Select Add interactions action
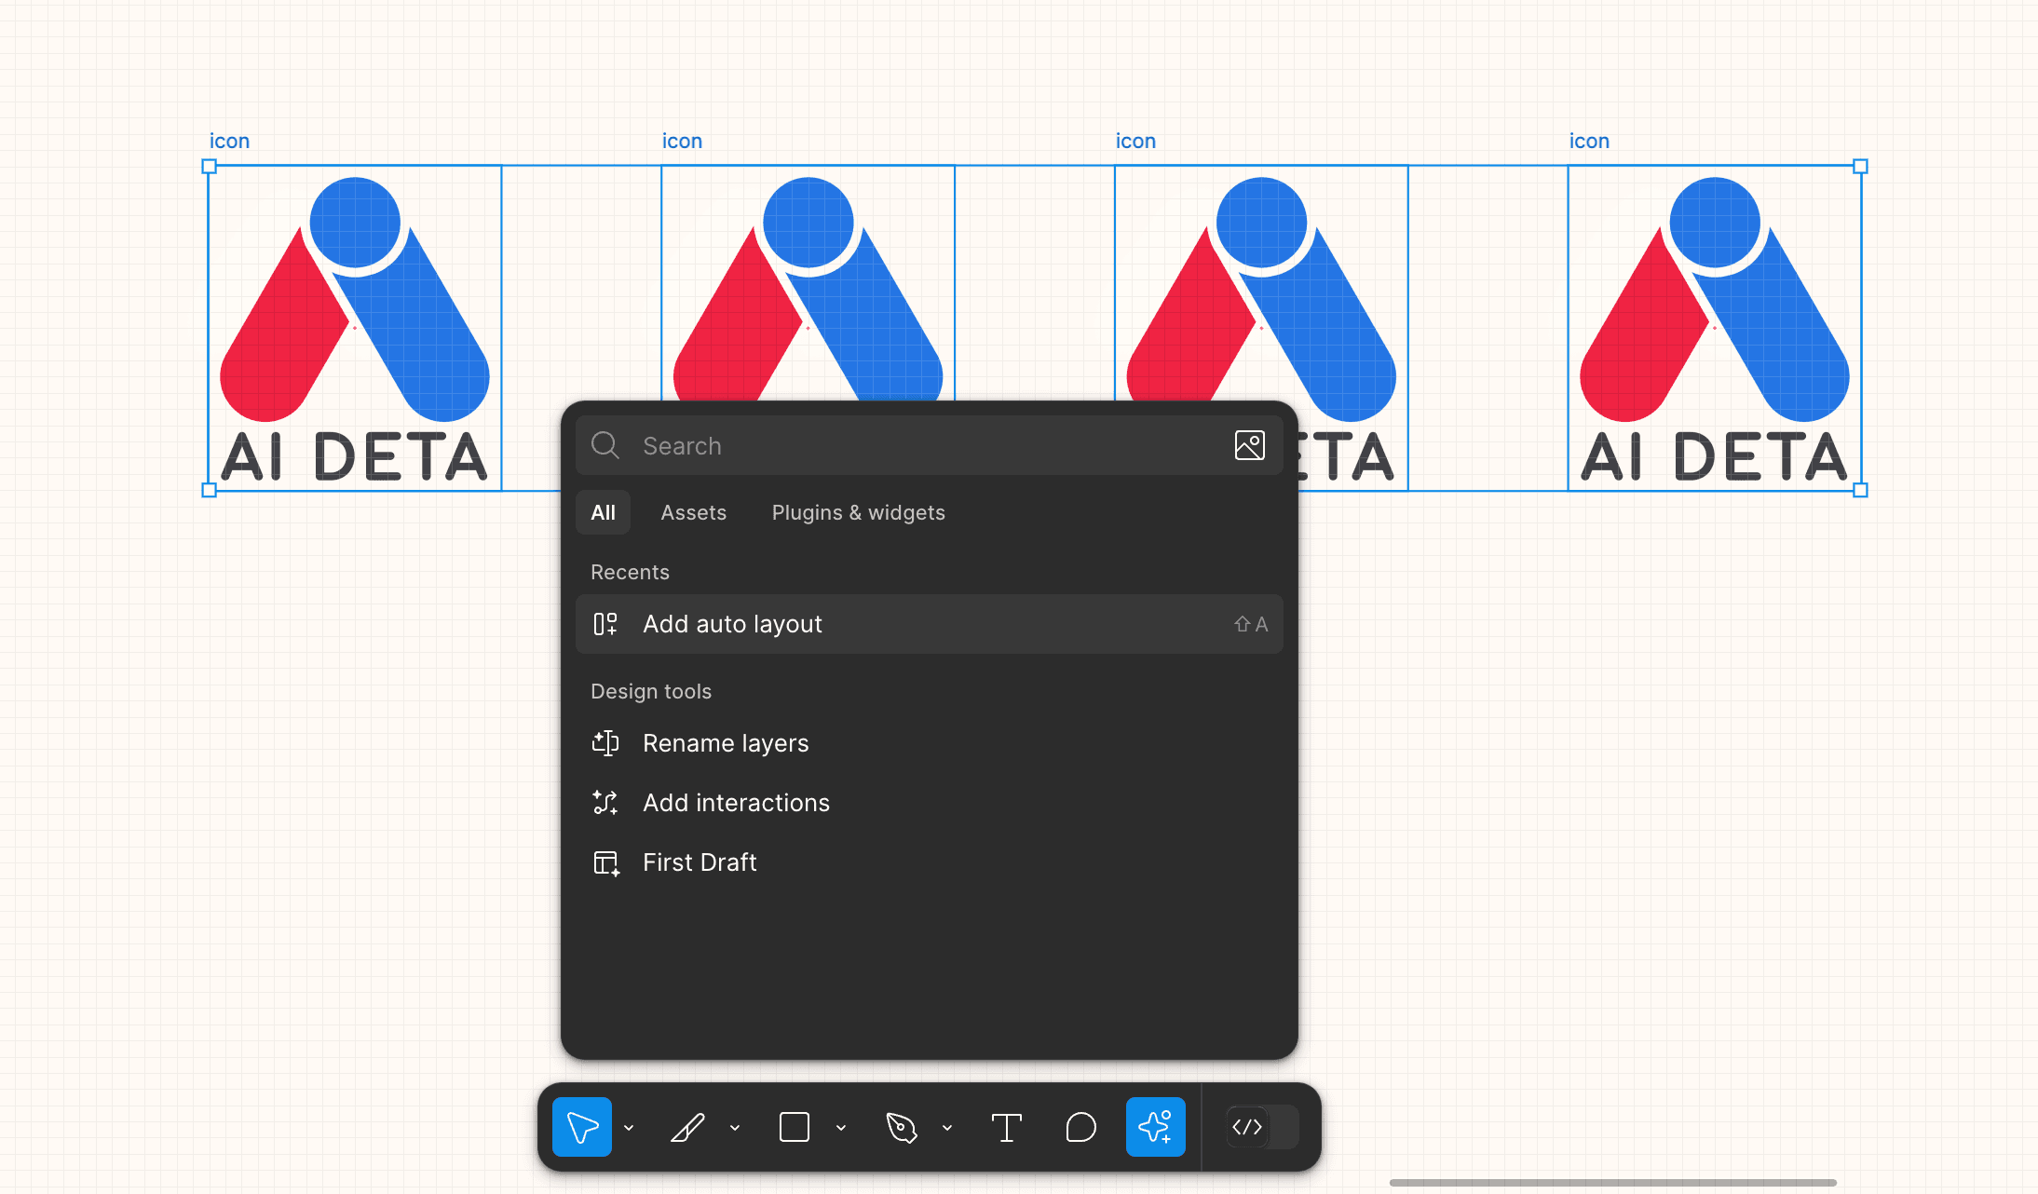This screenshot has height=1194, width=2038. [x=930, y=803]
